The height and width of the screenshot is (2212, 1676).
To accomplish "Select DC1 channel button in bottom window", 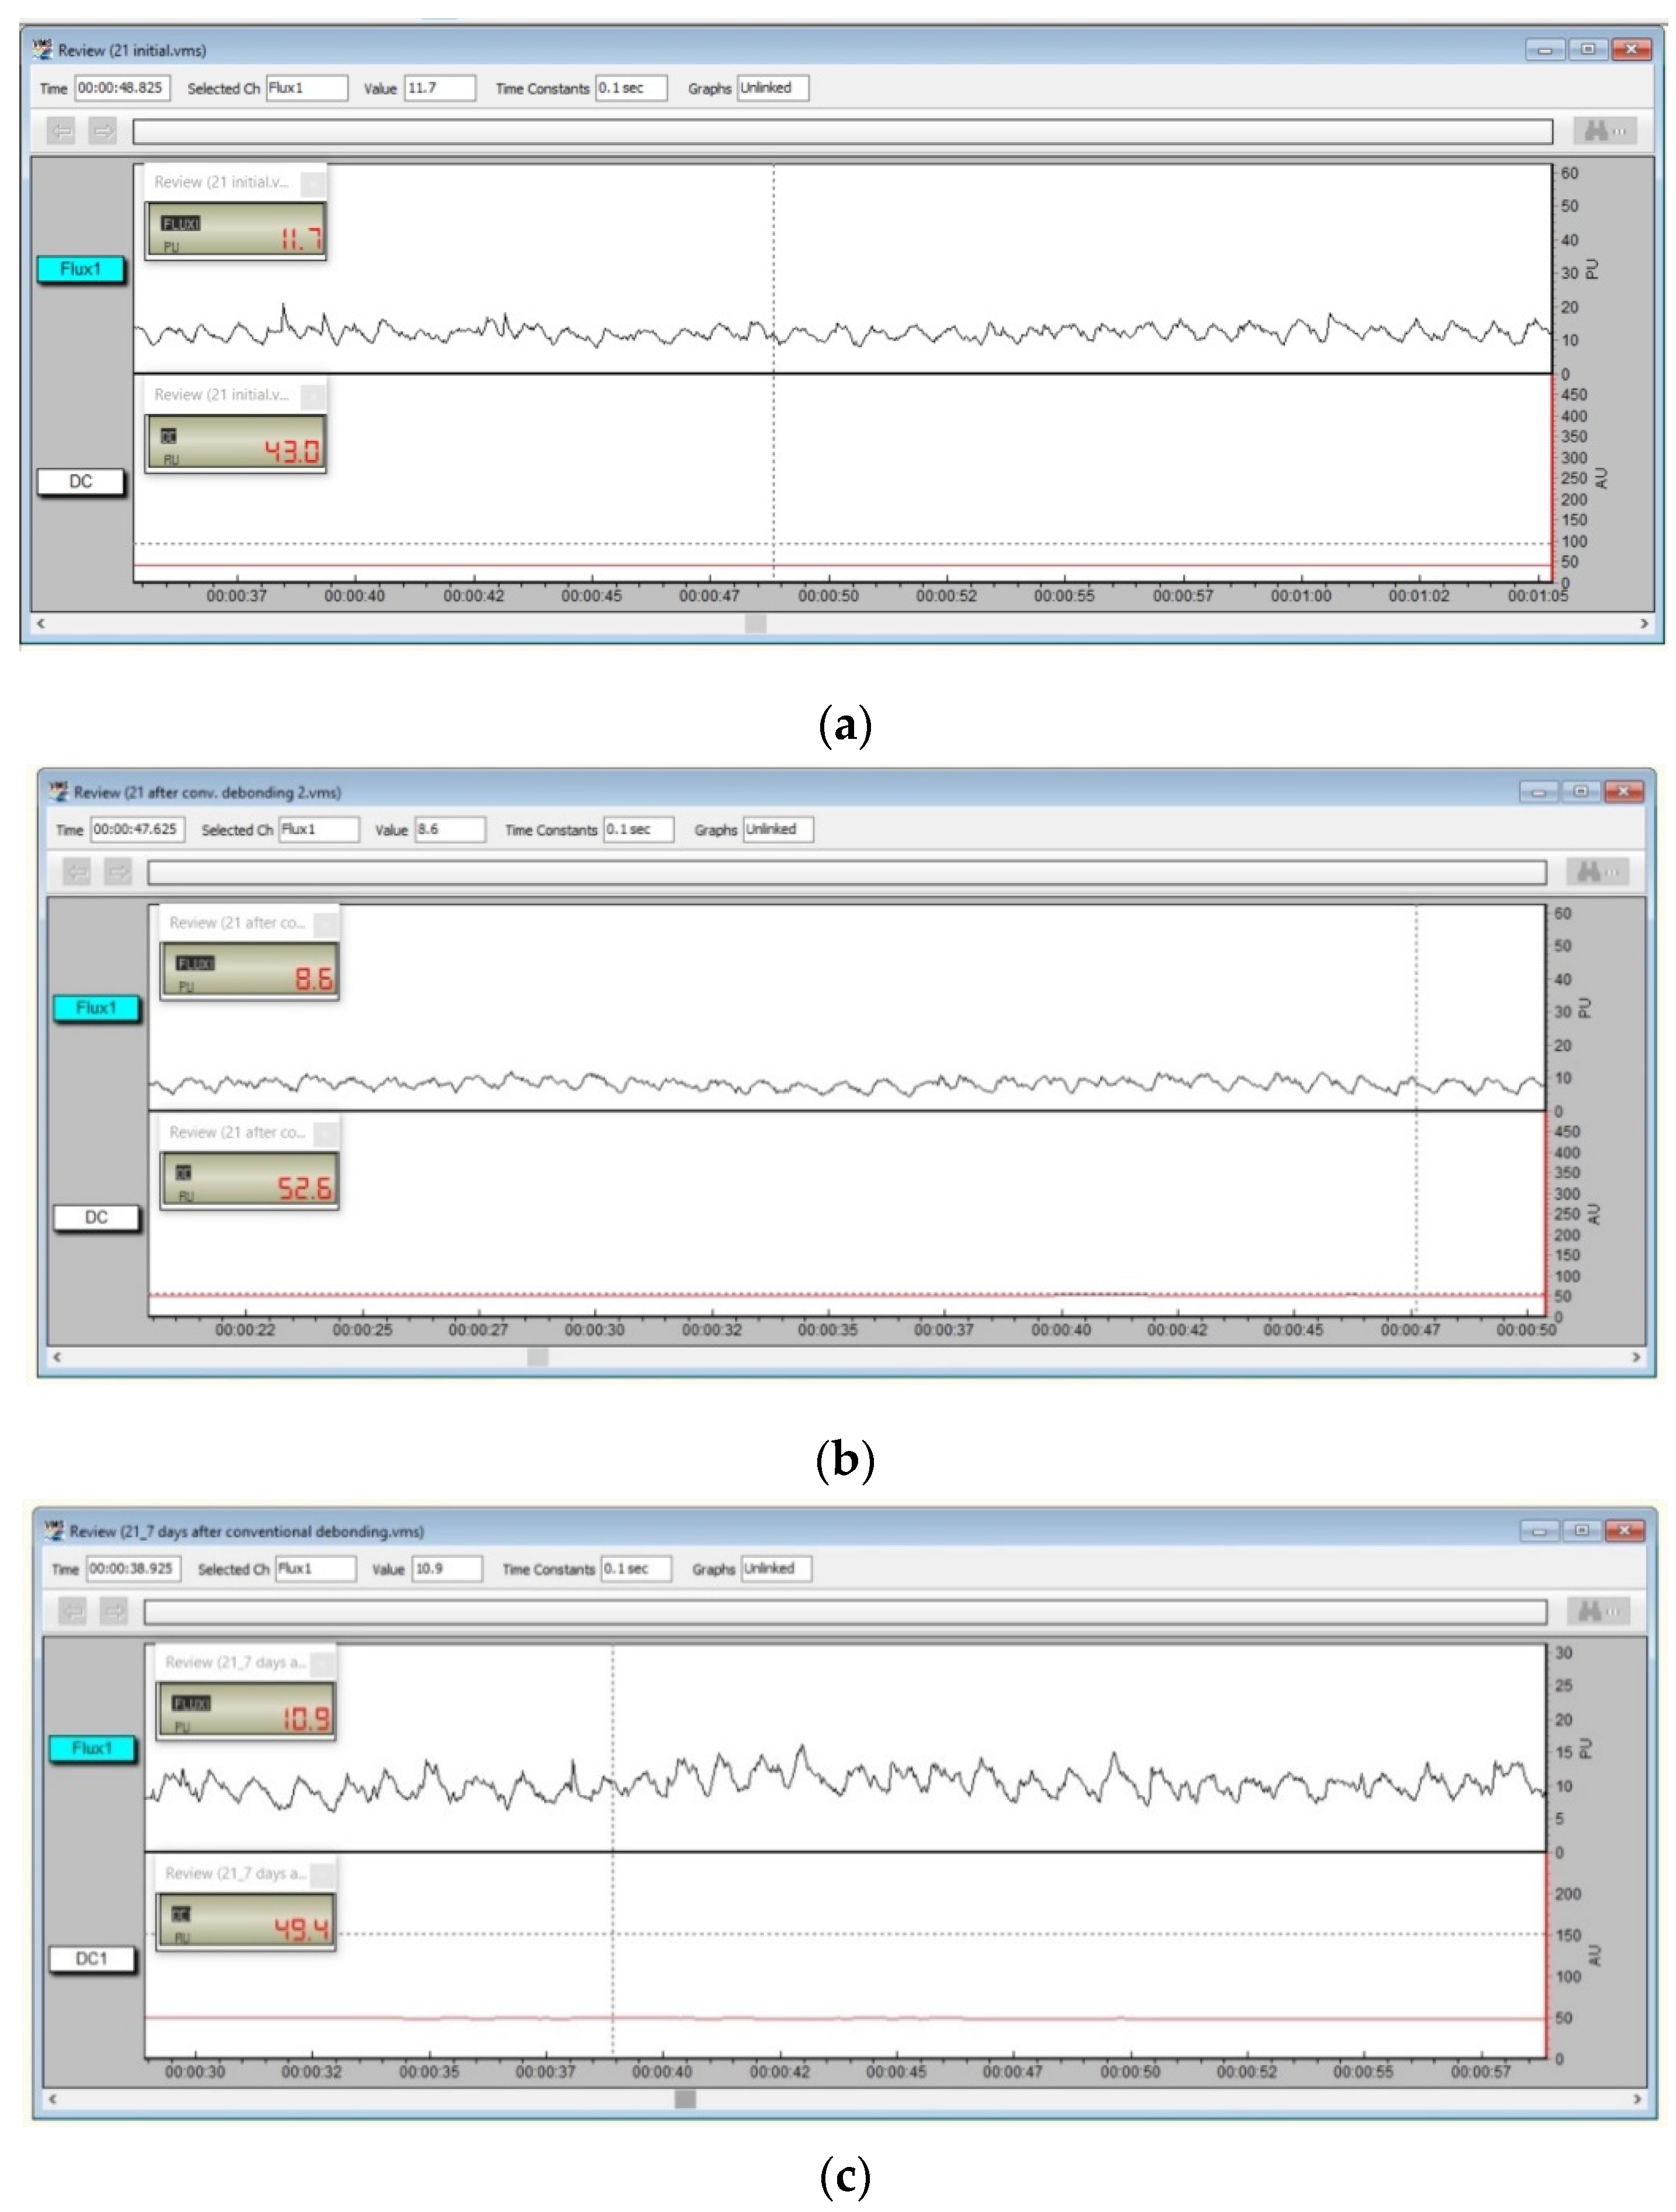I will click(x=92, y=1959).
